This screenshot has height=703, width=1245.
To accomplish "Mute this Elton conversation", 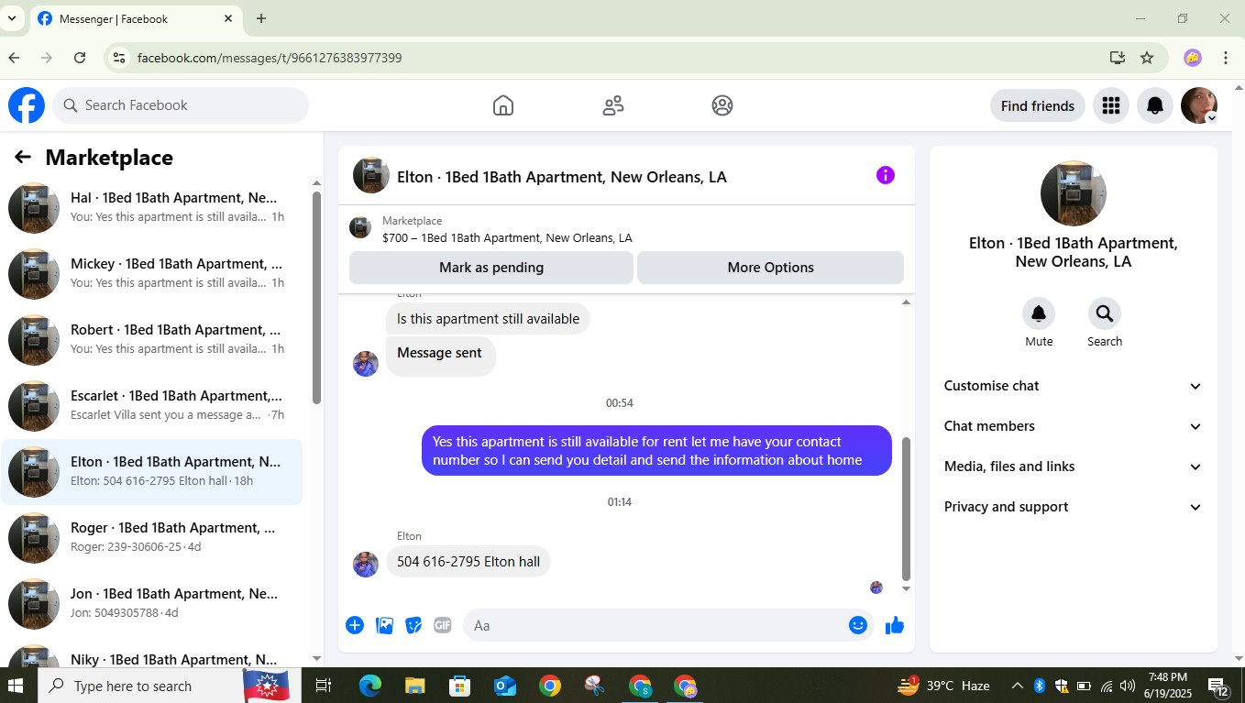I will pyautogui.click(x=1039, y=313).
